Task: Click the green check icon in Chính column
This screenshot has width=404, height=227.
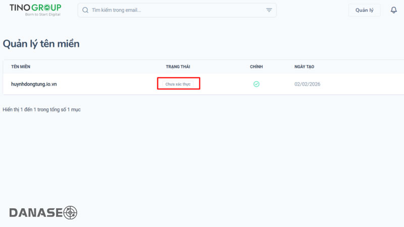Action: tap(256, 84)
